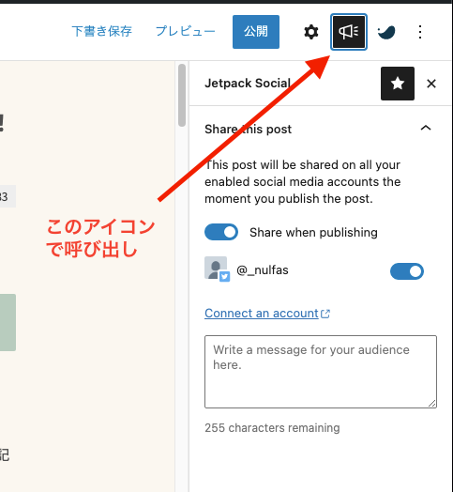The height and width of the screenshot is (492, 453).
Task: Click the プレビュー preview button
Action: tap(186, 31)
